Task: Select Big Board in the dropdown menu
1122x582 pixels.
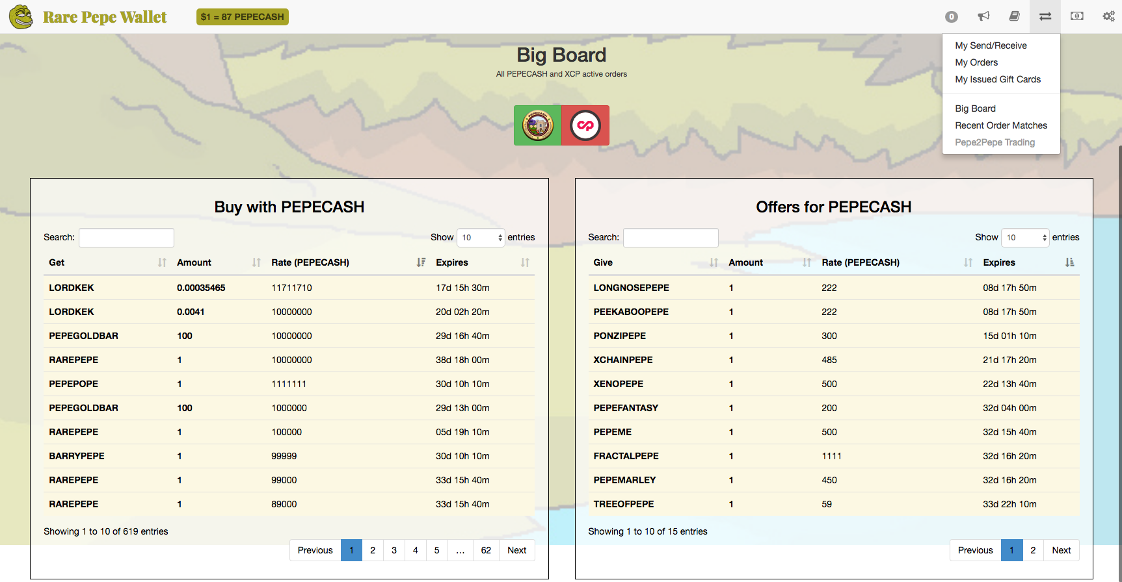Action: click(x=975, y=108)
